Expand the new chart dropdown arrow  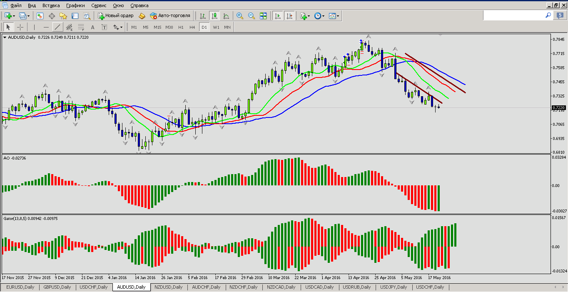(x=14, y=16)
